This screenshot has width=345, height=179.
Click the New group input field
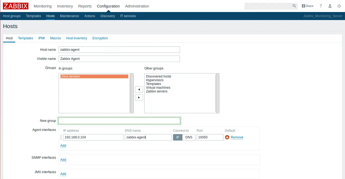(119, 121)
